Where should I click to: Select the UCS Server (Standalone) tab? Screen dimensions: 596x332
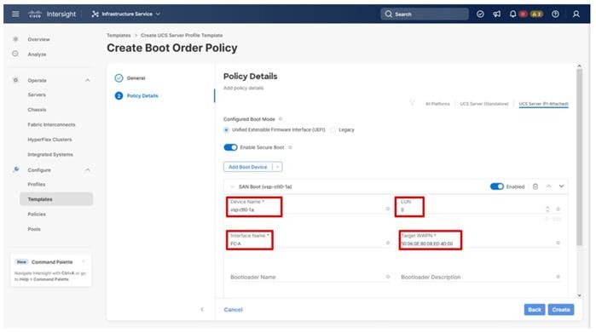(x=483, y=104)
